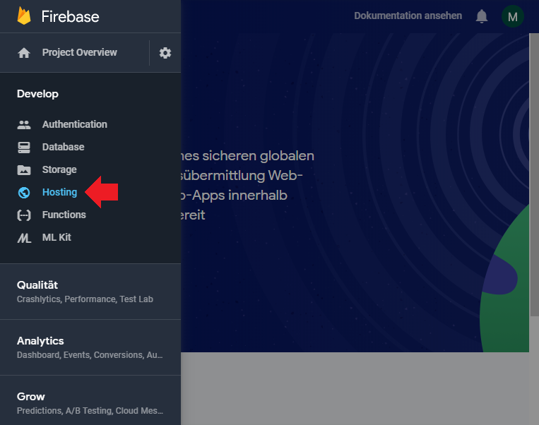
Task: Open the Authentication section
Action: coord(75,124)
